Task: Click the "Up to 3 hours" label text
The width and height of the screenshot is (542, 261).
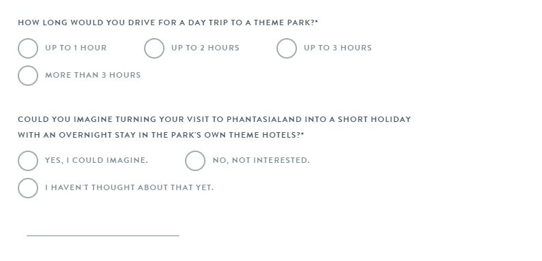Action: tap(338, 48)
